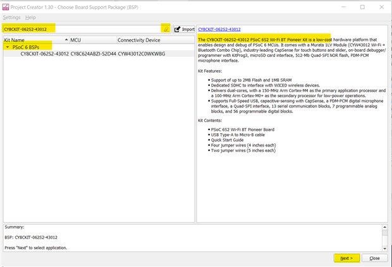Viewport: 392px width, 267px height.
Task: Minimize the Project Creator window
Action: tap(343, 7)
